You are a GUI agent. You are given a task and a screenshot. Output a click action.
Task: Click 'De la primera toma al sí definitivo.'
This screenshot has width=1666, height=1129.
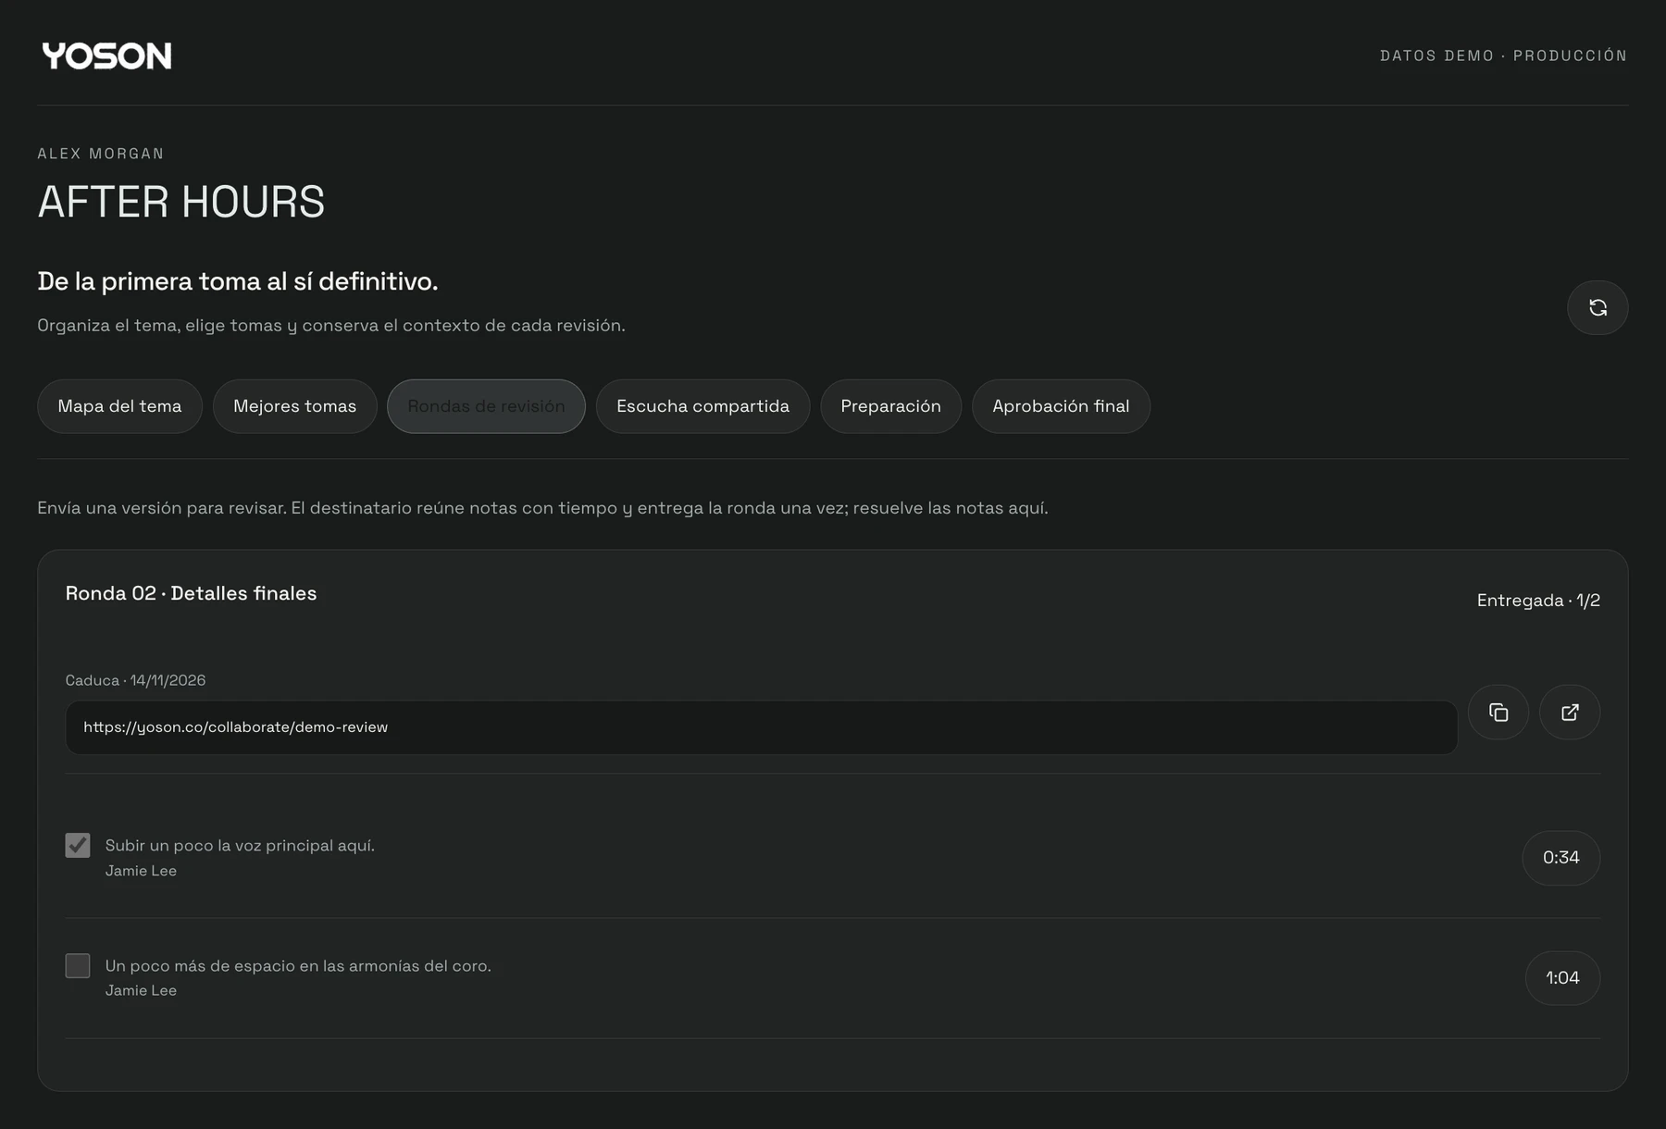click(238, 281)
